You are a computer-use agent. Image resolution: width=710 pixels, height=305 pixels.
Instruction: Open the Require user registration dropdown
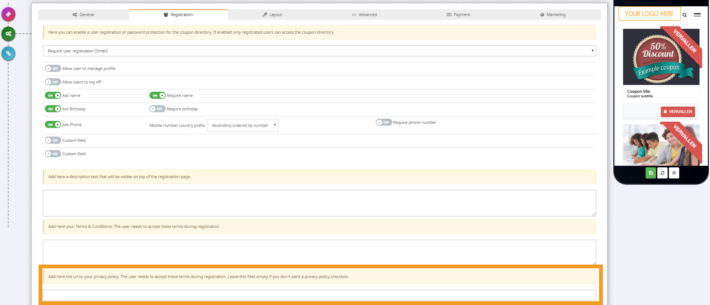319,51
